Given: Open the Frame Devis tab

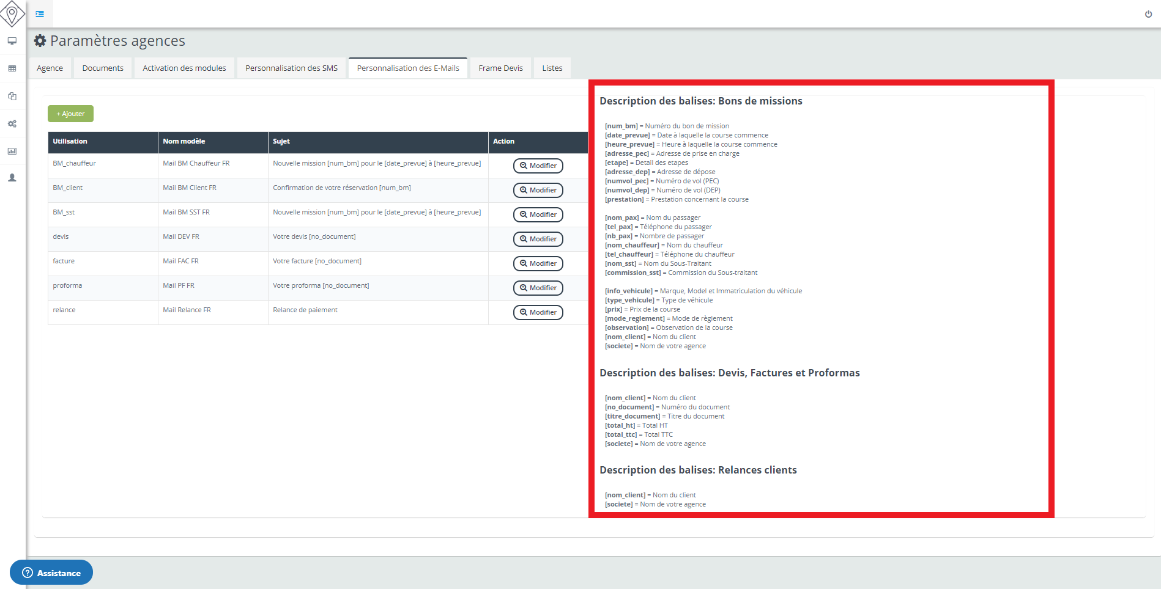Looking at the screenshot, I should pyautogui.click(x=500, y=68).
